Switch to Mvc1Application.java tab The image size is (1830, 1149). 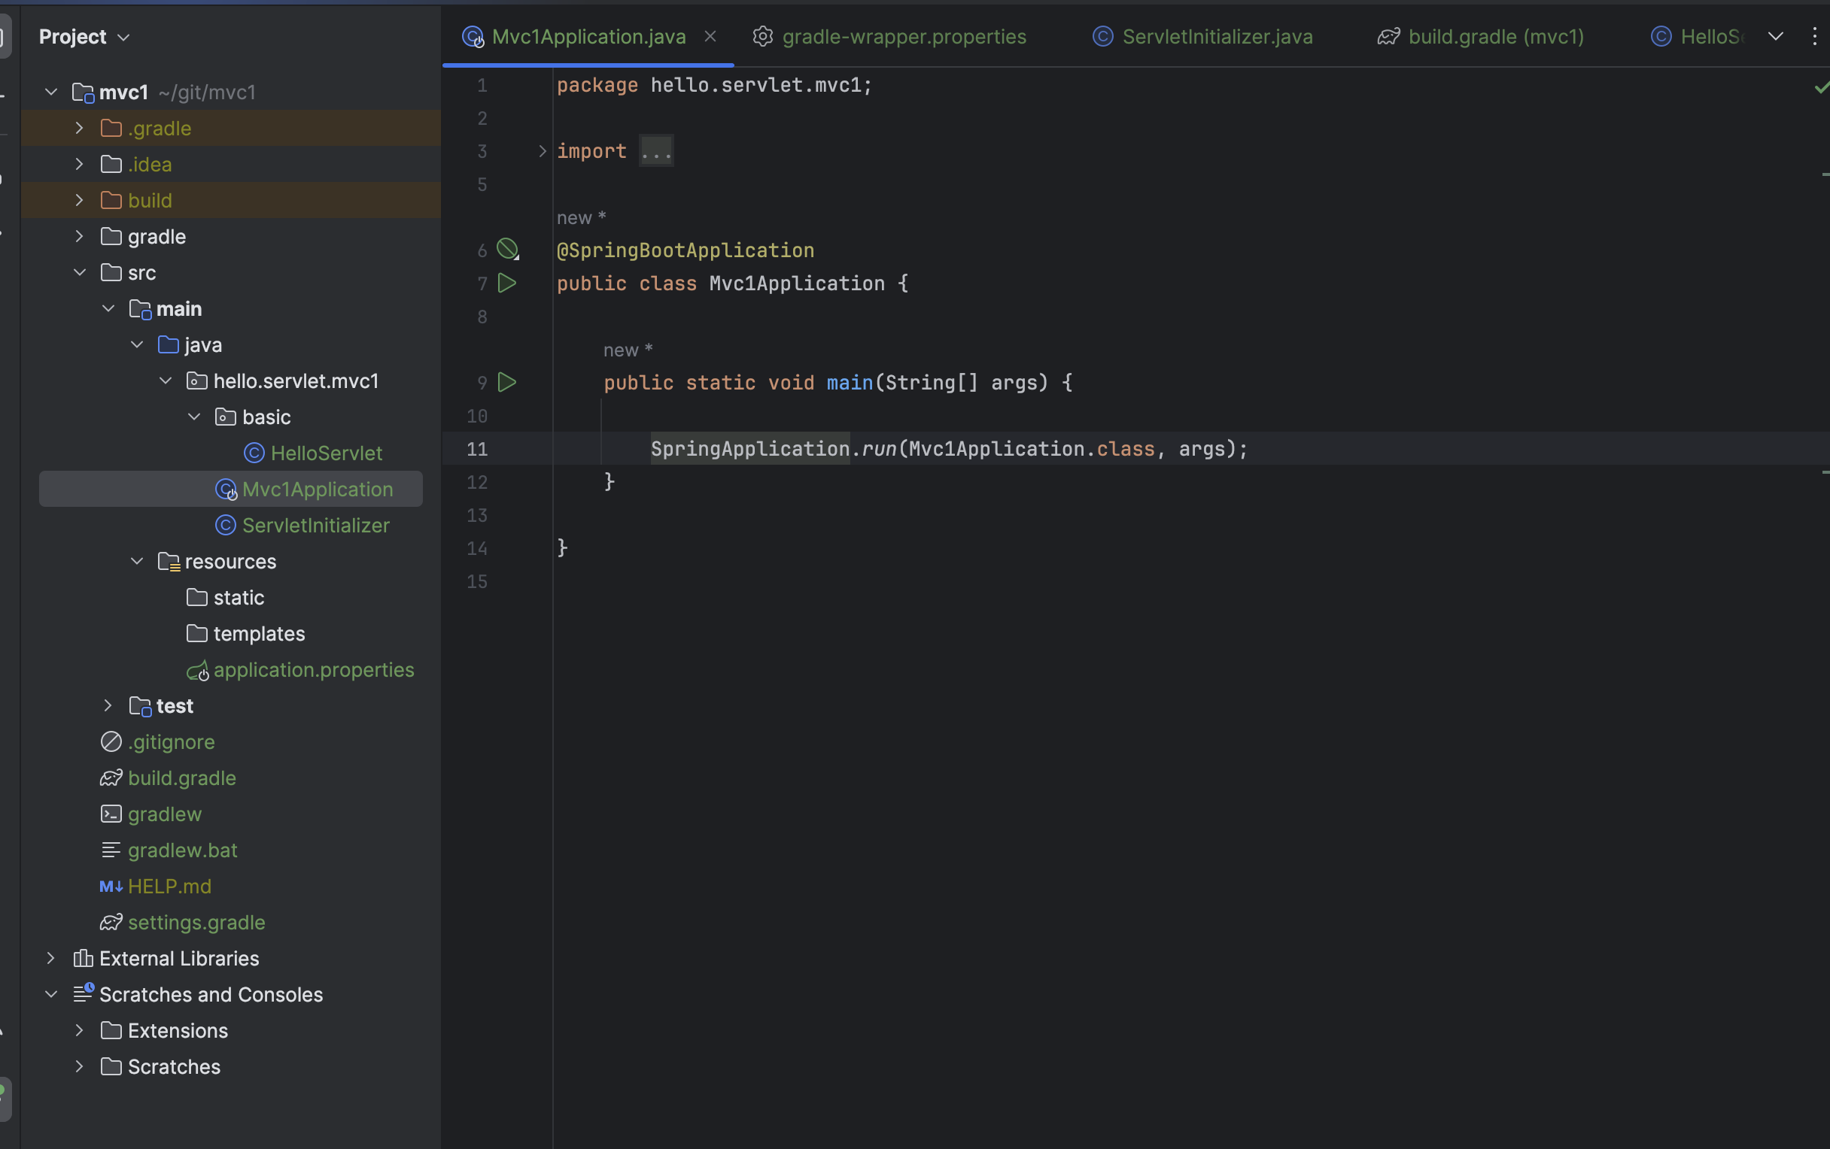(x=588, y=36)
